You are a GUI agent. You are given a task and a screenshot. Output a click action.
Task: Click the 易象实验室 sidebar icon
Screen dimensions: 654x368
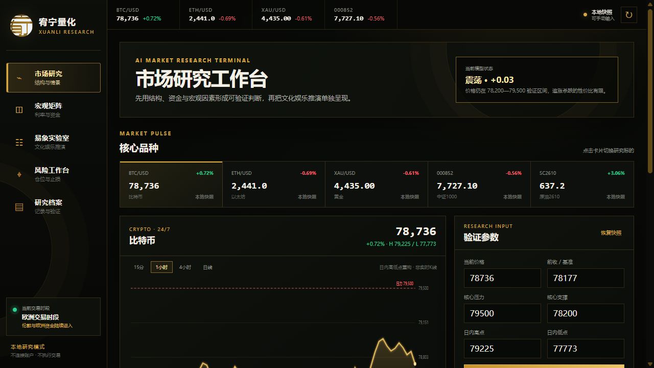[19, 142]
